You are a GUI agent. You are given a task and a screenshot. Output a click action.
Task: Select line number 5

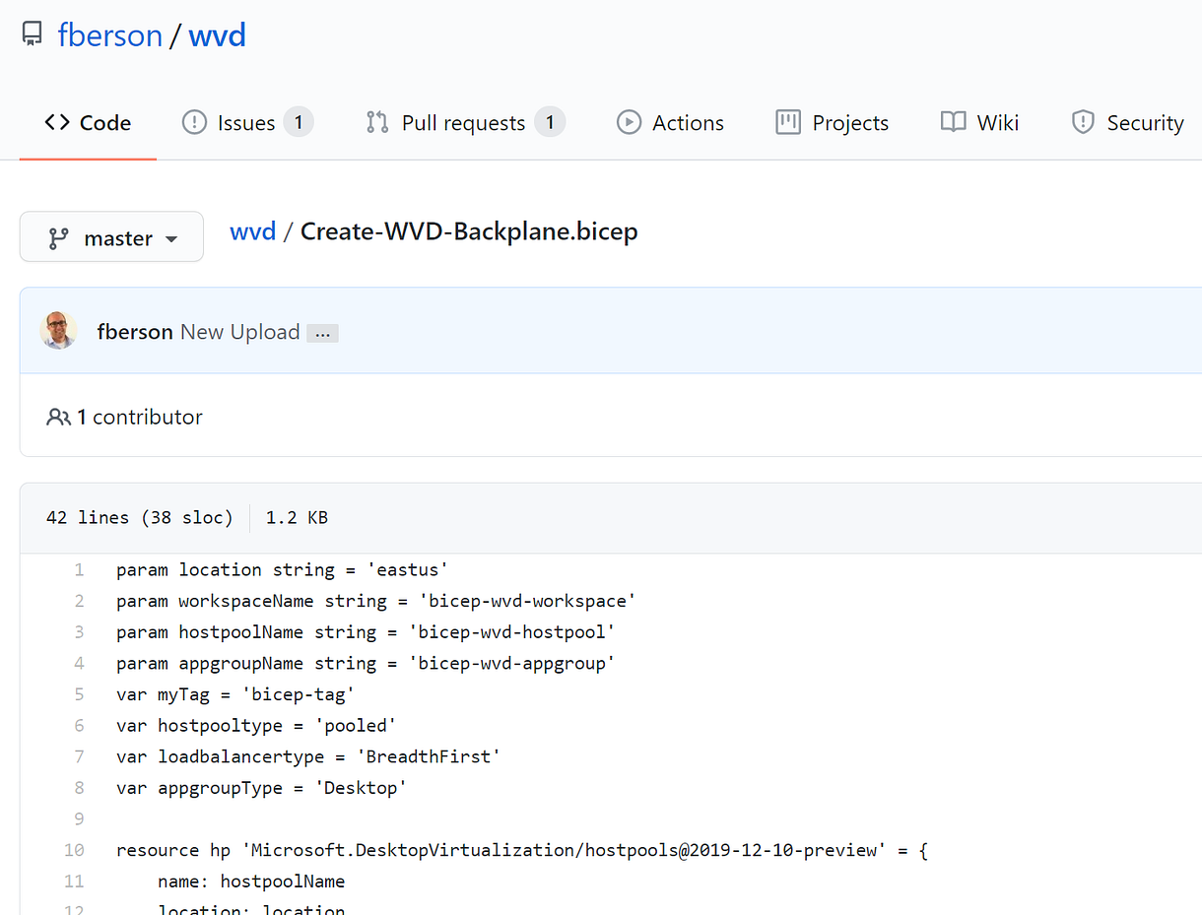tap(79, 694)
